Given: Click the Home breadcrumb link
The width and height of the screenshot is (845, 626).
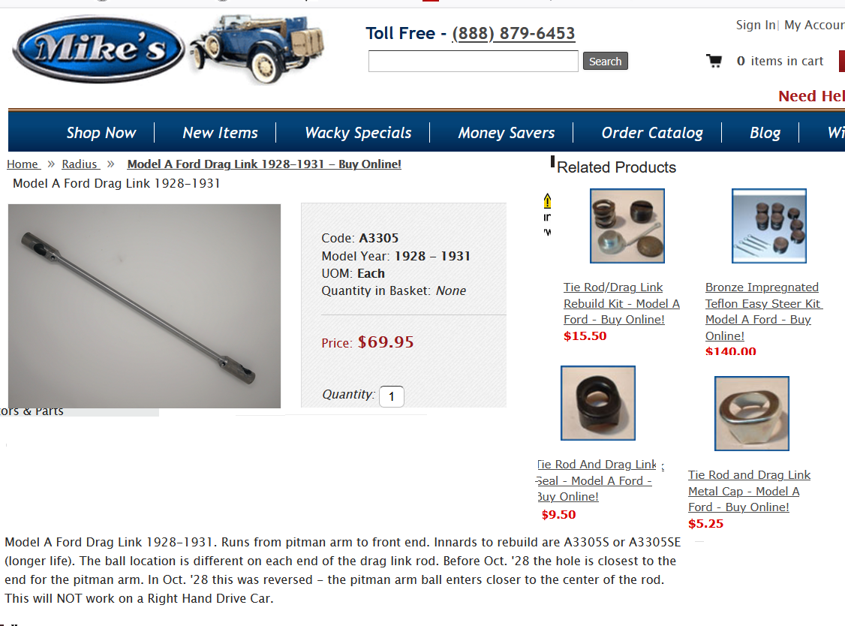Looking at the screenshot, I should 23,164.
